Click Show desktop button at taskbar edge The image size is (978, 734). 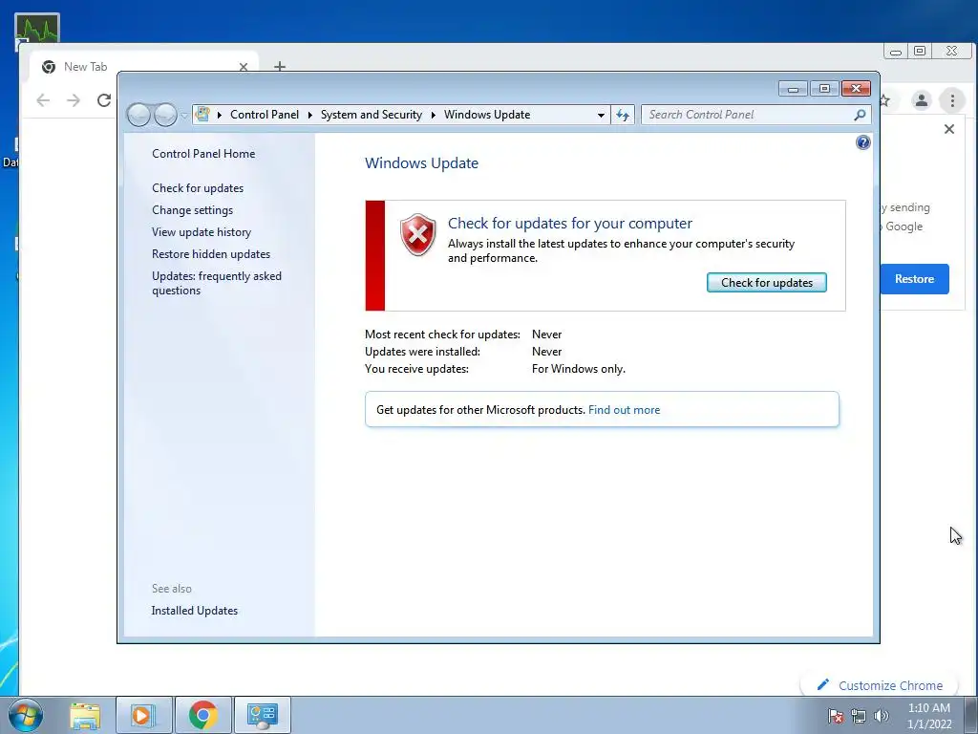click(971, 716)
